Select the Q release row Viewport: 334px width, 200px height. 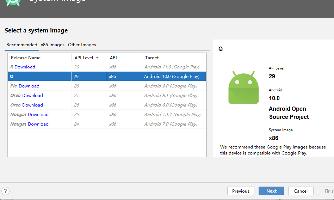pyautogui.click(x=107, y=76)
